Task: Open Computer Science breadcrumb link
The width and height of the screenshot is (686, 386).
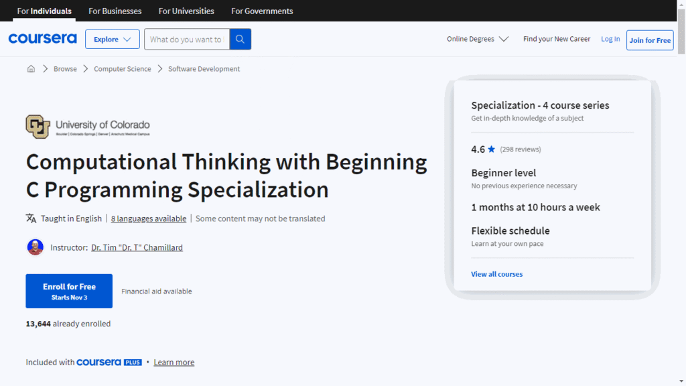Action: tap(123, 69)
